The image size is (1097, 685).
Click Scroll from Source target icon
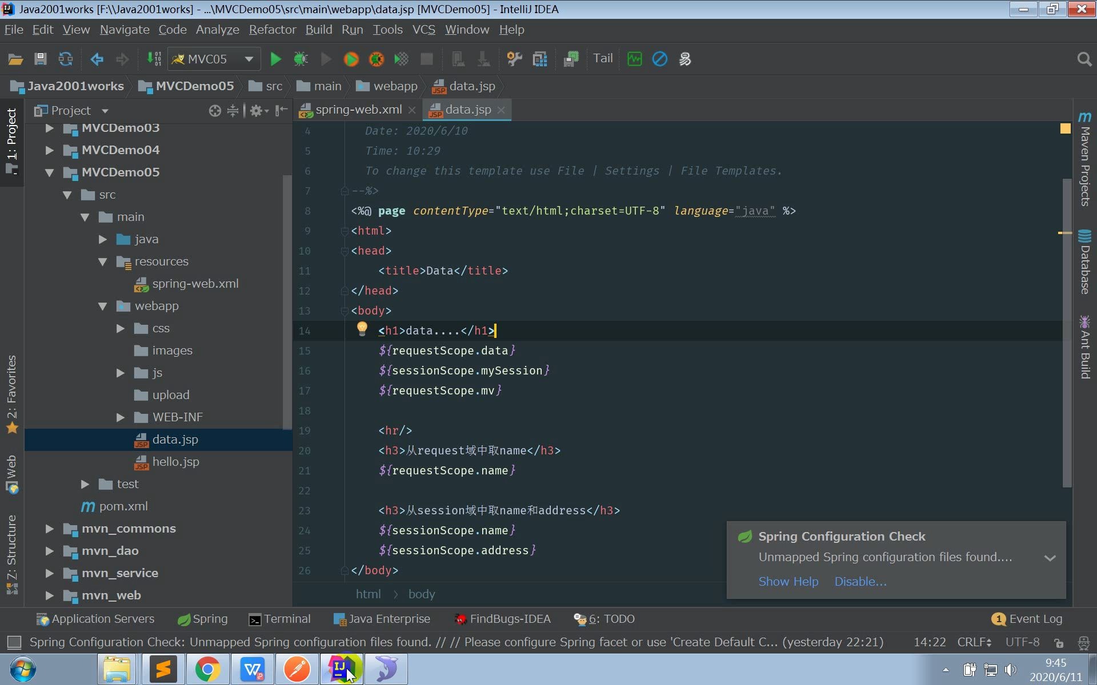tap(215, 111)
